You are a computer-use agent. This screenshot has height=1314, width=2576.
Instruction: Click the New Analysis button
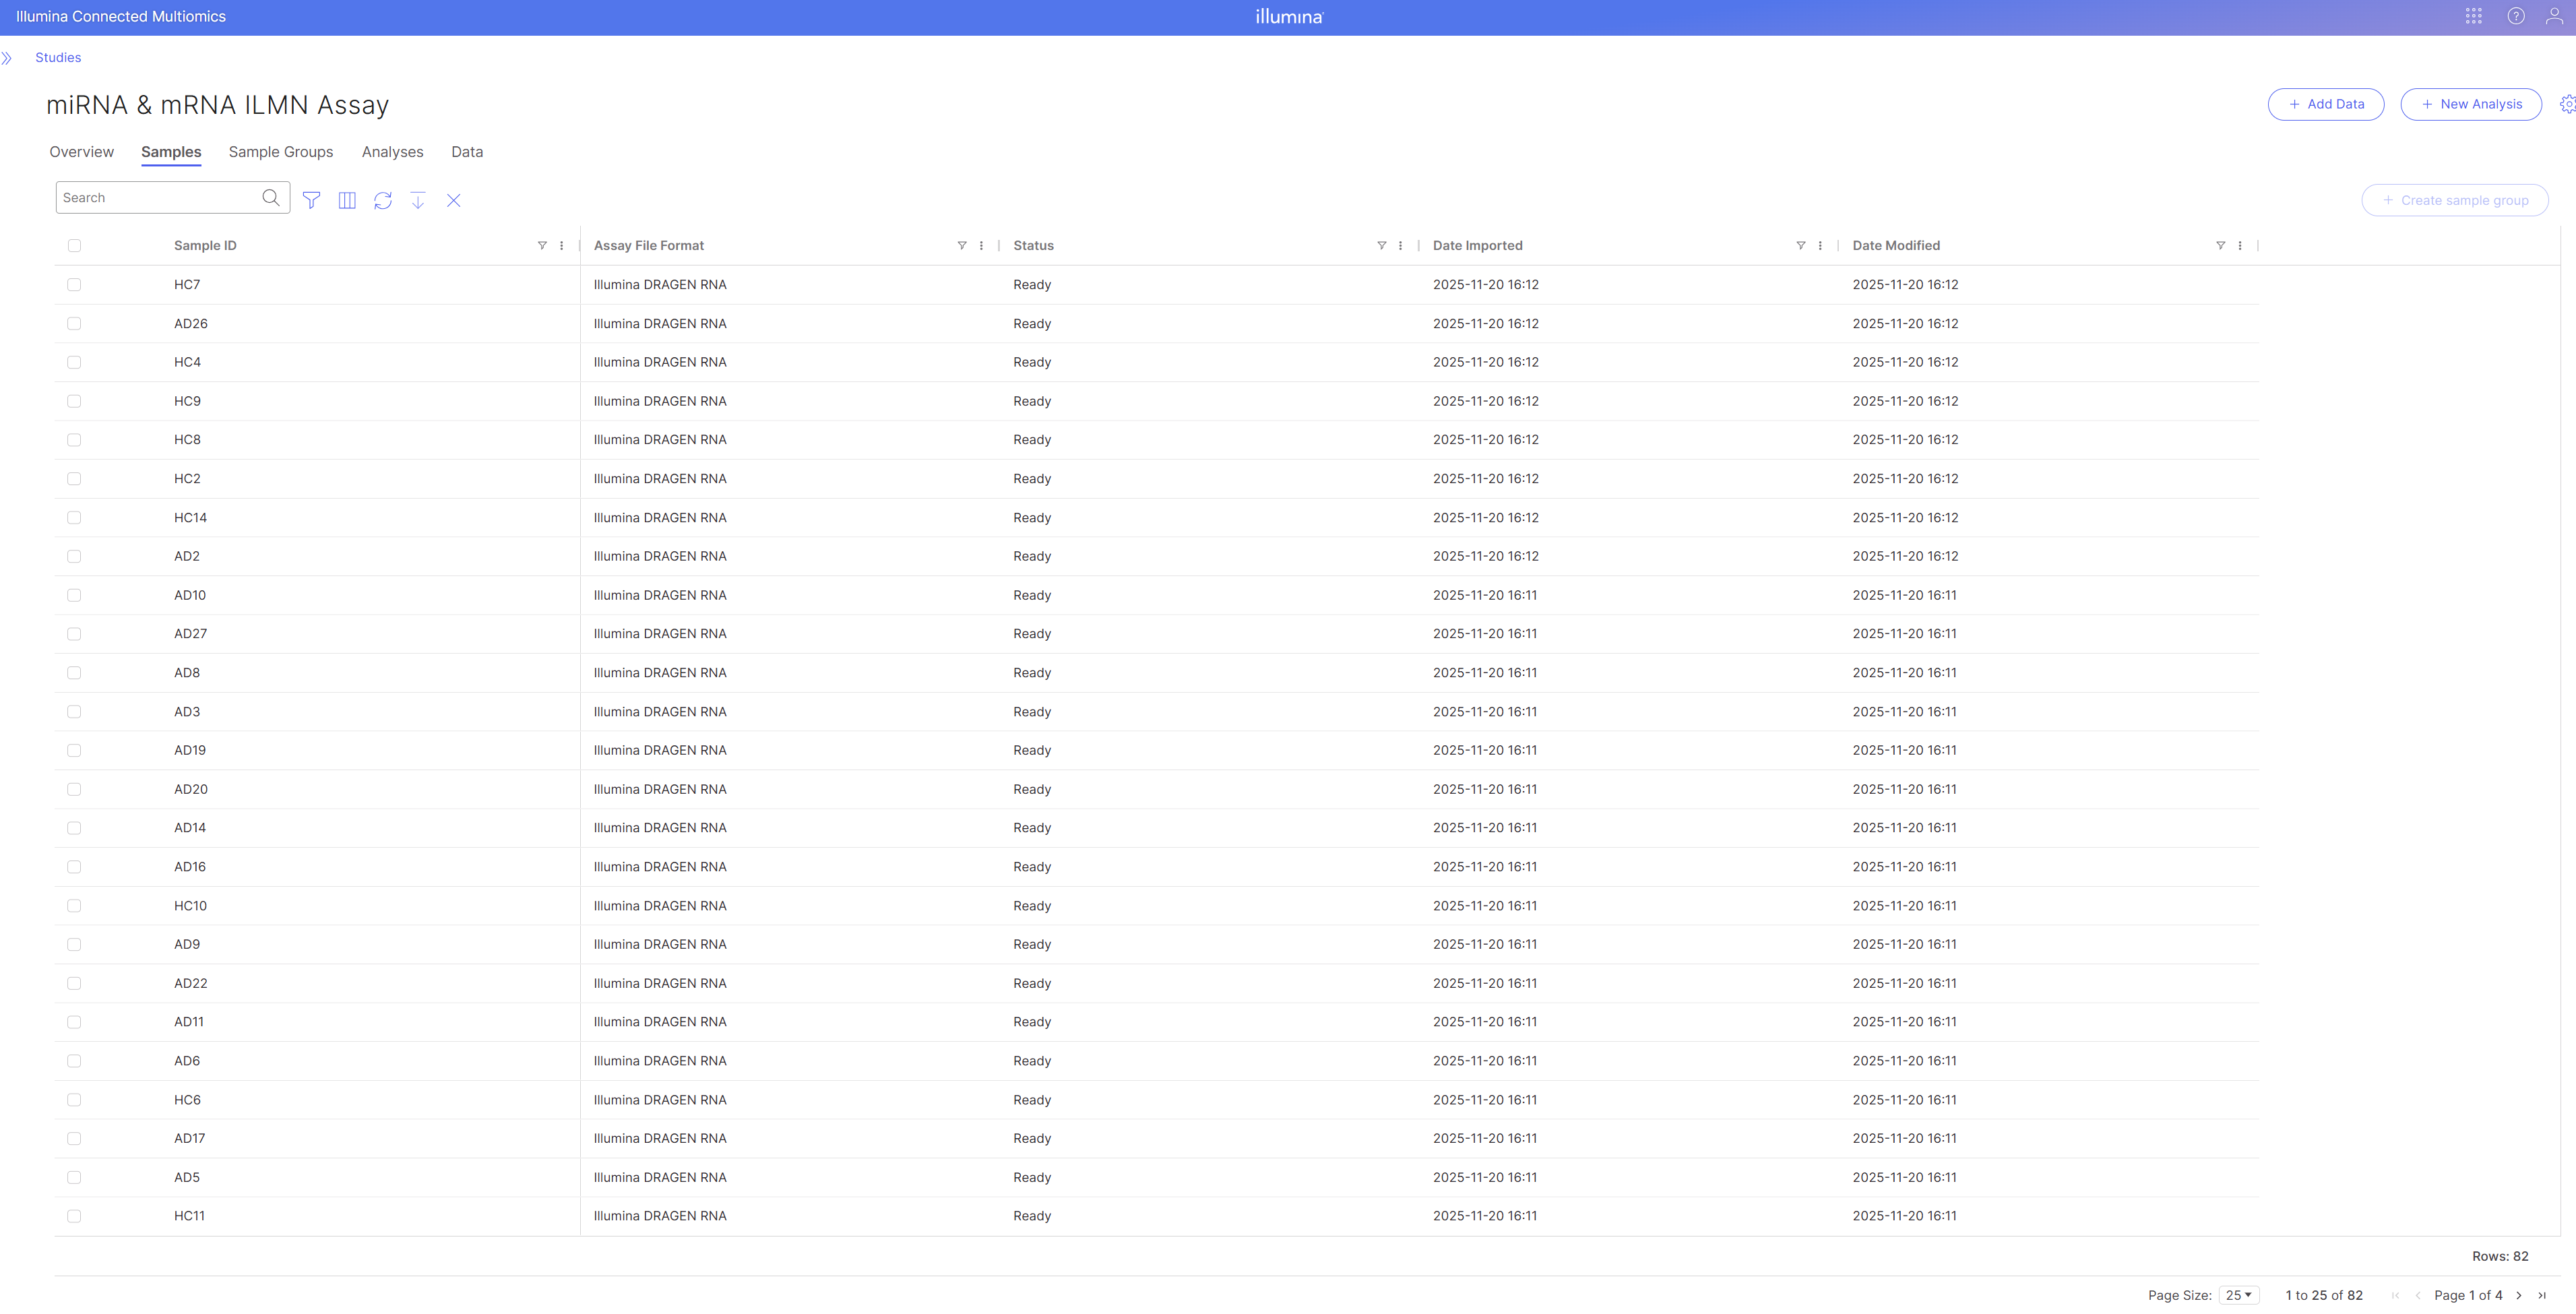point(2471,104)
